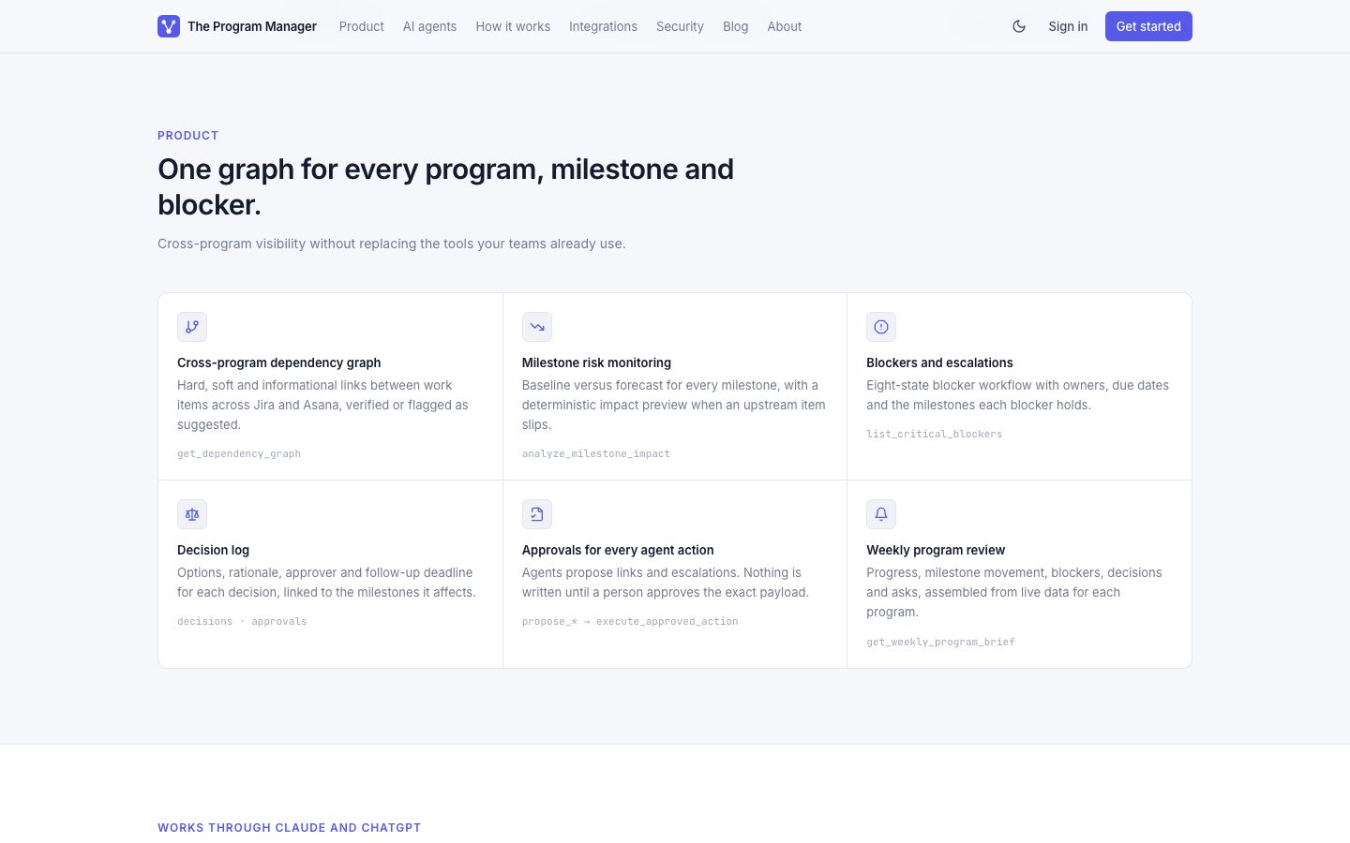
Task: Visit the Blog page
Action: [x=736, y=26]
